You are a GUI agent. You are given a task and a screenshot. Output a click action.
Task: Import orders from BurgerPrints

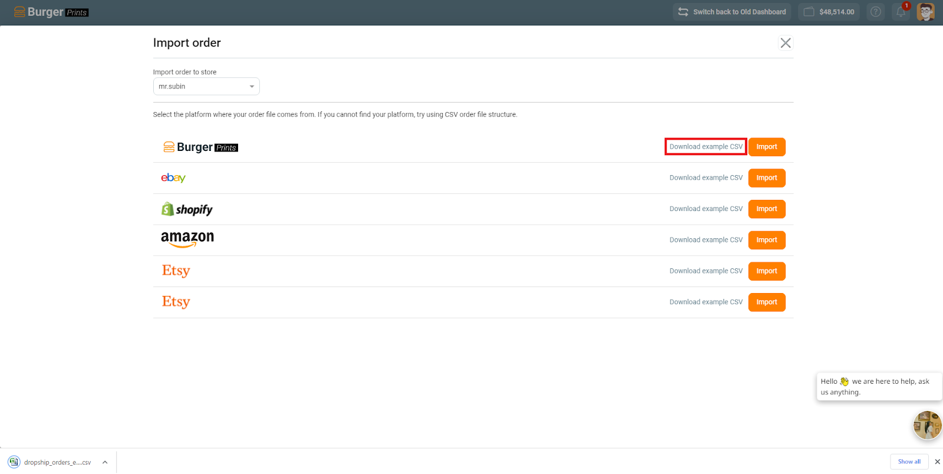pos(767,147)
